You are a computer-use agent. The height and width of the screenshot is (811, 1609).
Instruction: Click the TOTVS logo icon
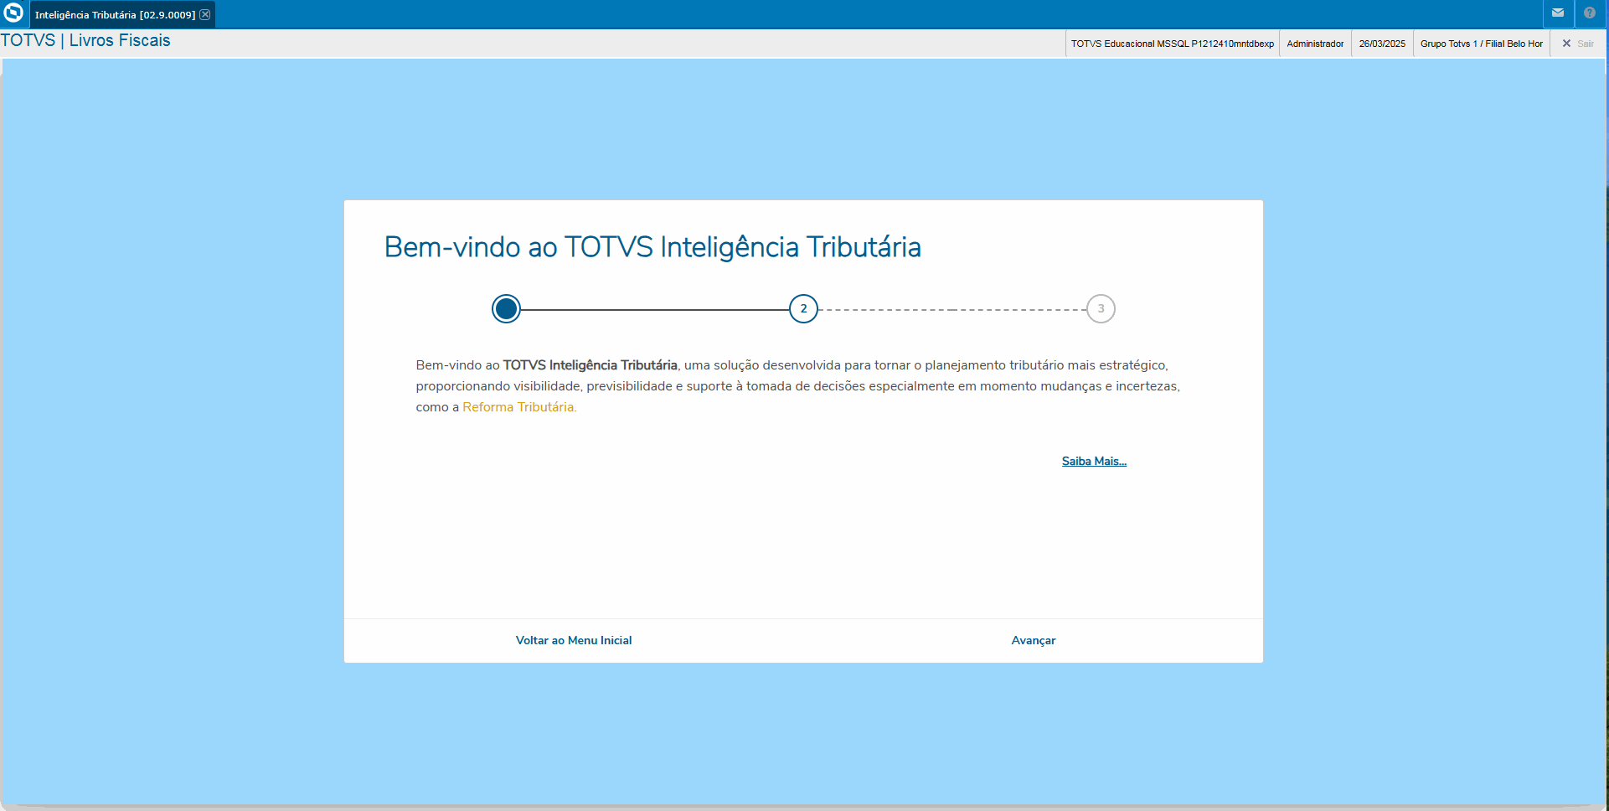click(x=13, y=13)
